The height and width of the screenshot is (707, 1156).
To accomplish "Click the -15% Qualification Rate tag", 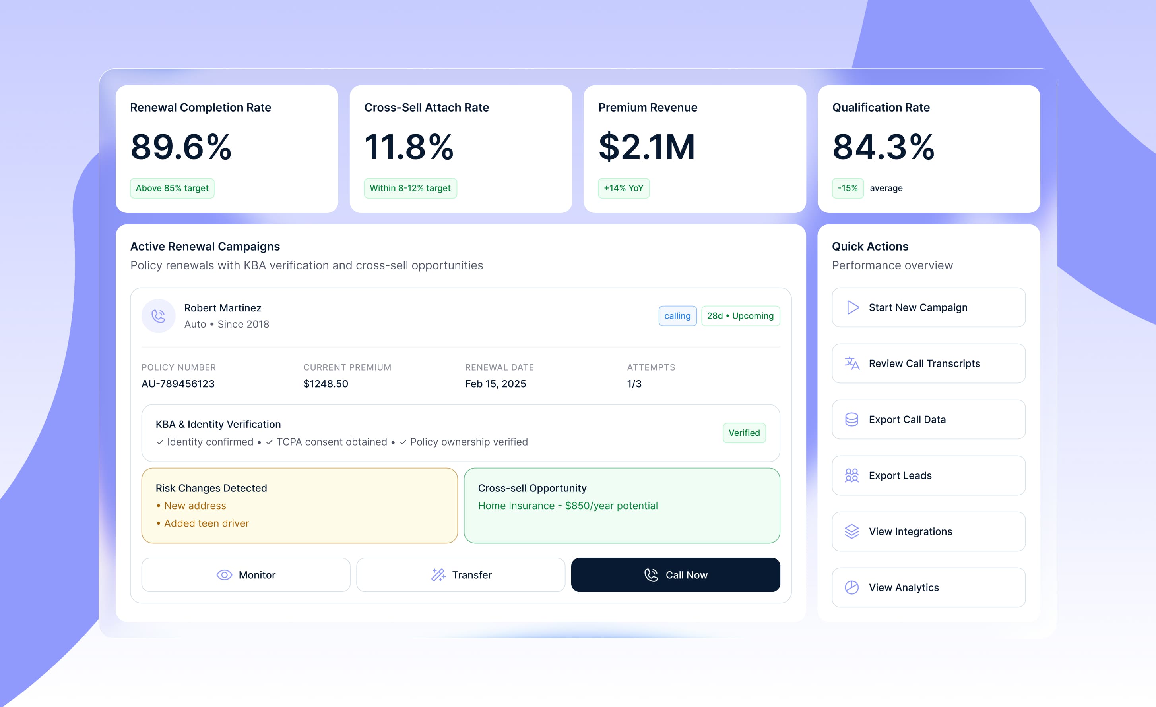I will tap(847, 188).
